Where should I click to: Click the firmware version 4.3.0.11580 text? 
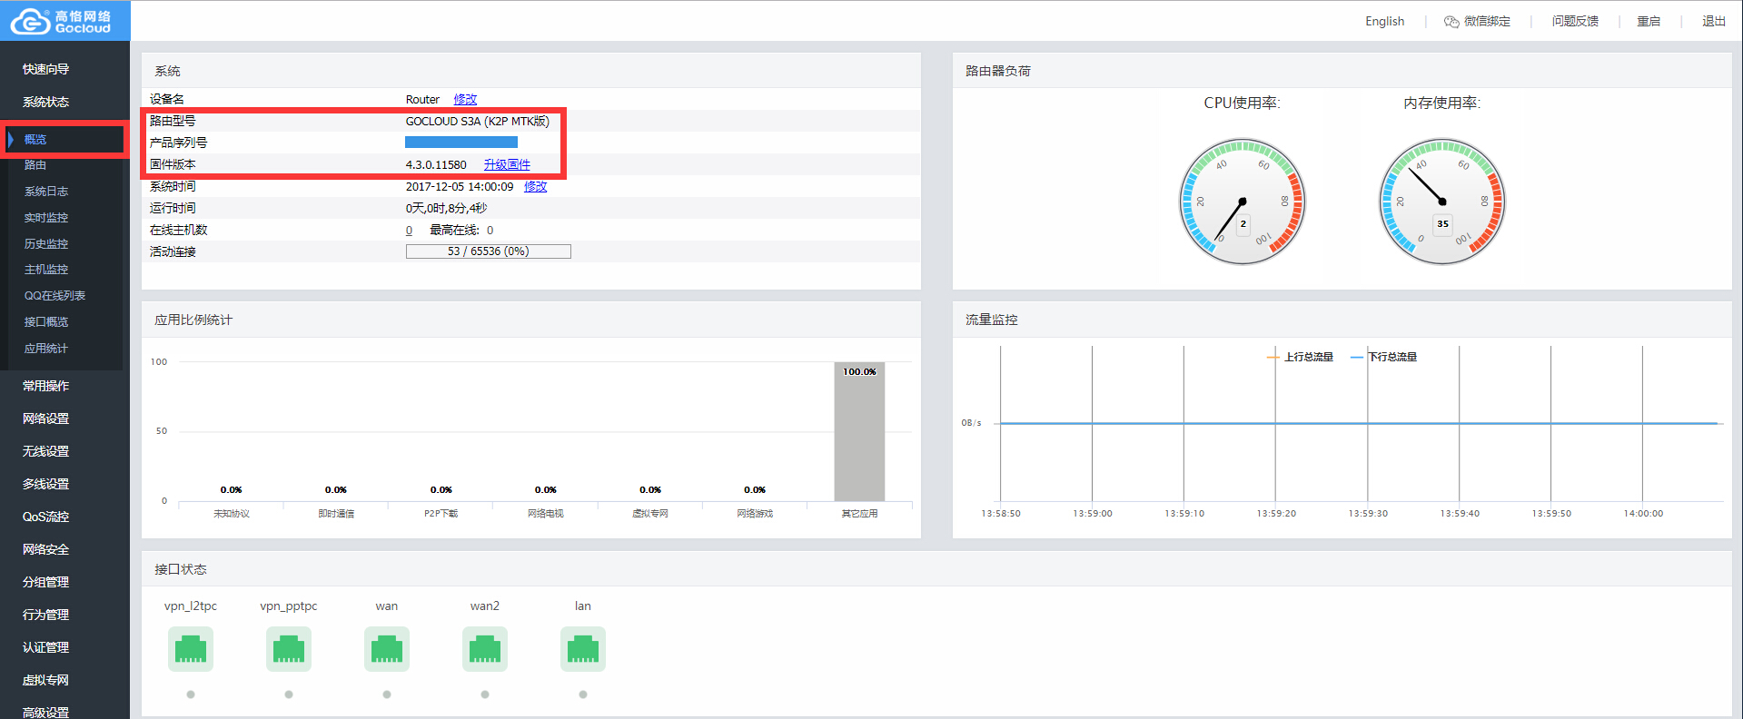click(x=436, y=164)
